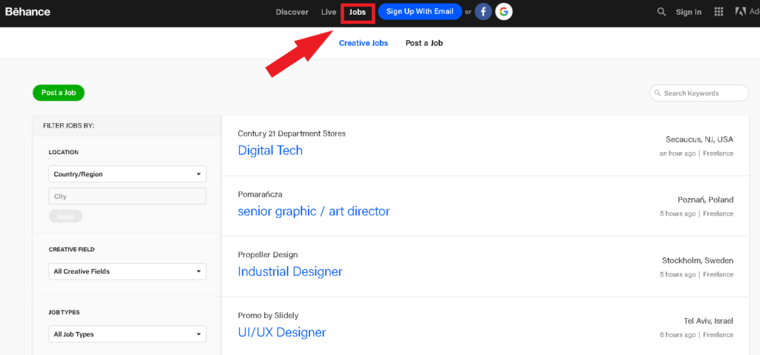Viewport: 760px width, 355px height.
Task: Sign in with Google icon
Action: pos(504,12)
